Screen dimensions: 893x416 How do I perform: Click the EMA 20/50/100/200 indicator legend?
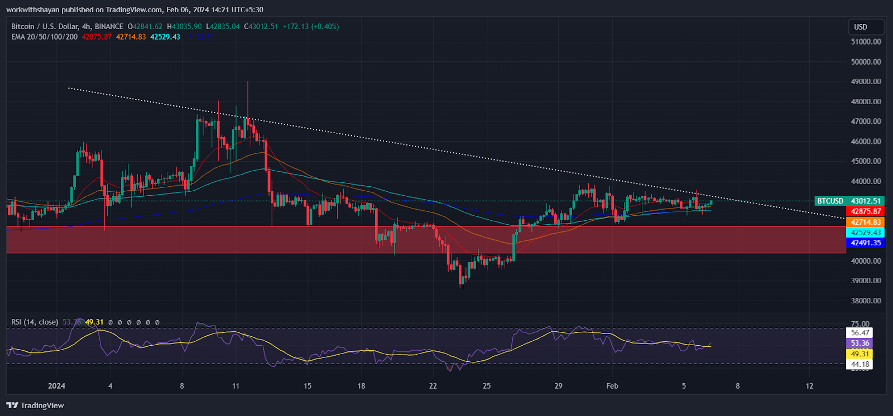45,37
